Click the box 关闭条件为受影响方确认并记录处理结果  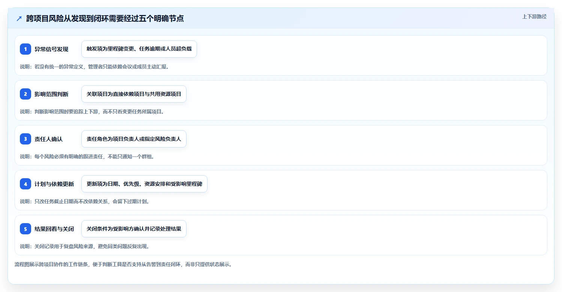pyautogui.click(x=134, y=229)
